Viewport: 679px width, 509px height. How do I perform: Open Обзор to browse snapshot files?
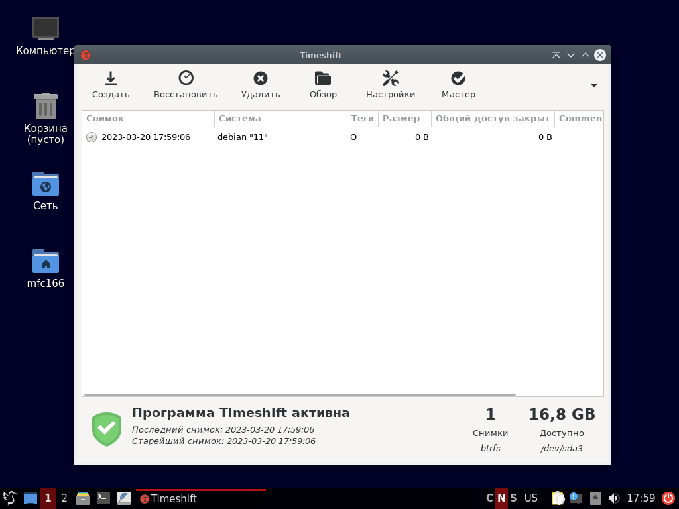(x=323, y=85)
